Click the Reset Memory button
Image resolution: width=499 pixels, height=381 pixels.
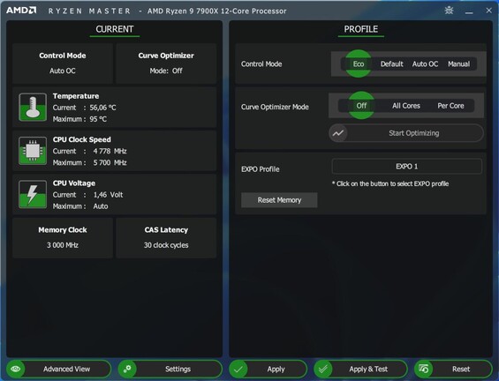(279, 200)
